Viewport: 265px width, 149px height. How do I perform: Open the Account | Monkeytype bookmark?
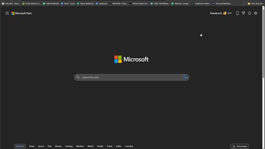tap(222, 4)
